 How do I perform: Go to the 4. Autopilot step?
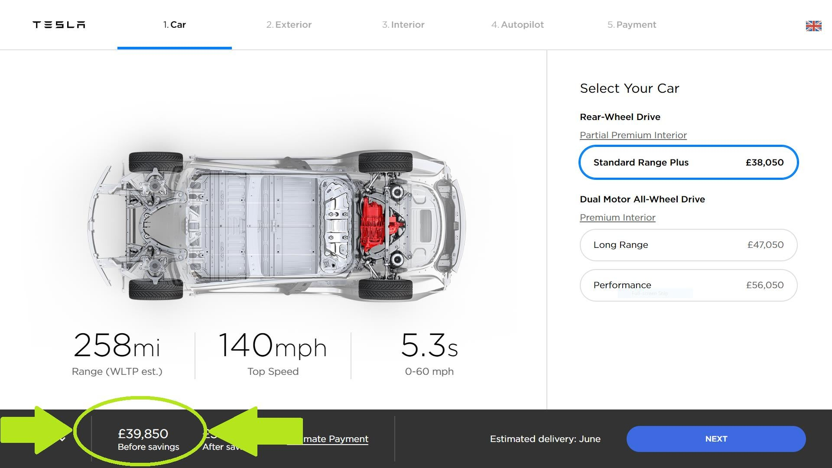pos(517,25)
